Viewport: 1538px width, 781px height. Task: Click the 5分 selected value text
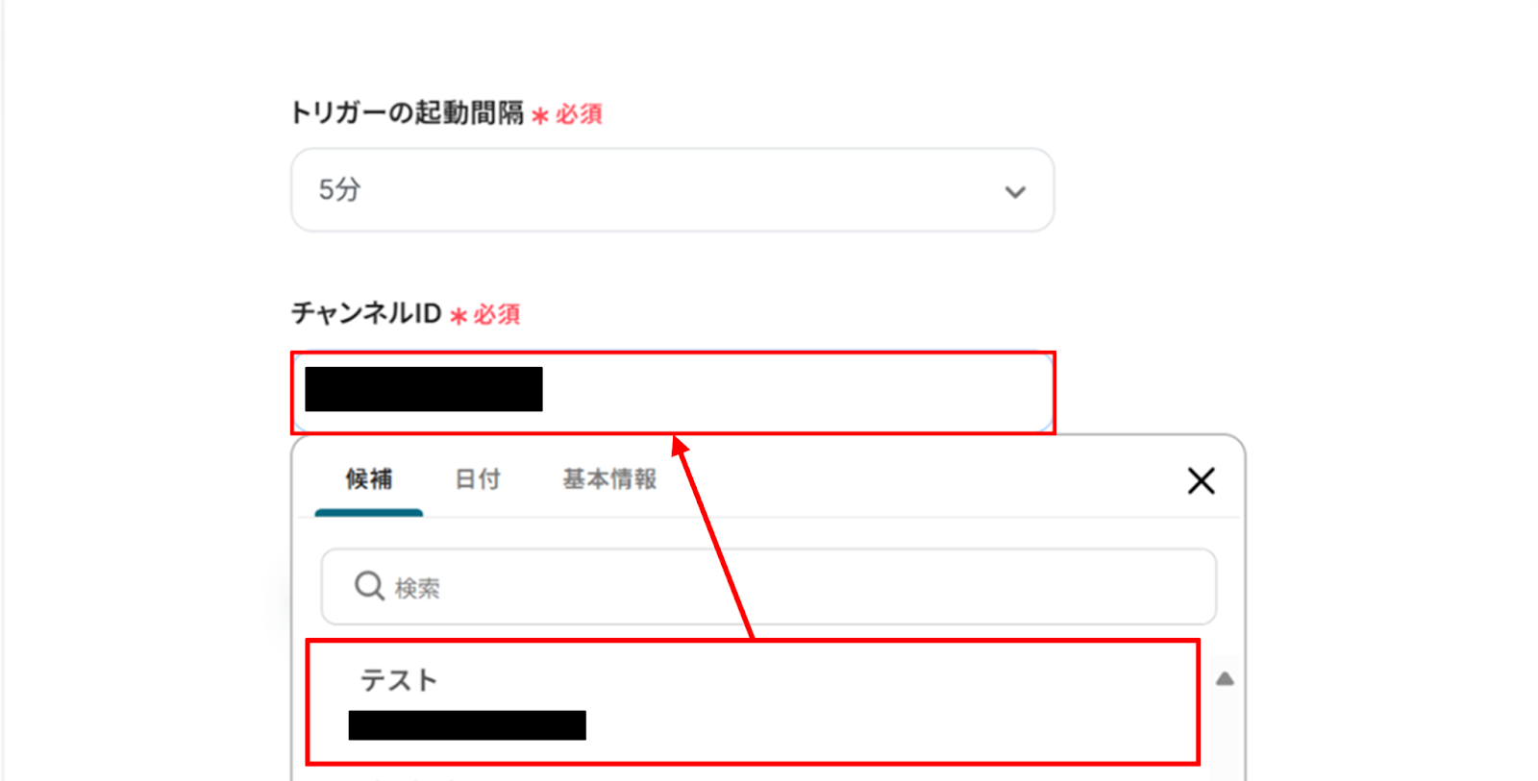[x=339, y=189]
